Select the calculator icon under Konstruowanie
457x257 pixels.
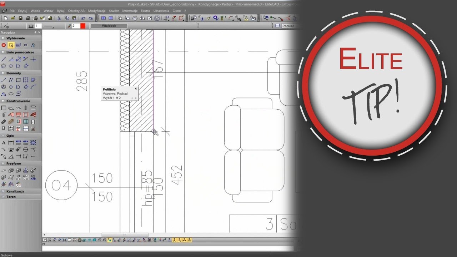pyautogui.click(x=33, y=128)
